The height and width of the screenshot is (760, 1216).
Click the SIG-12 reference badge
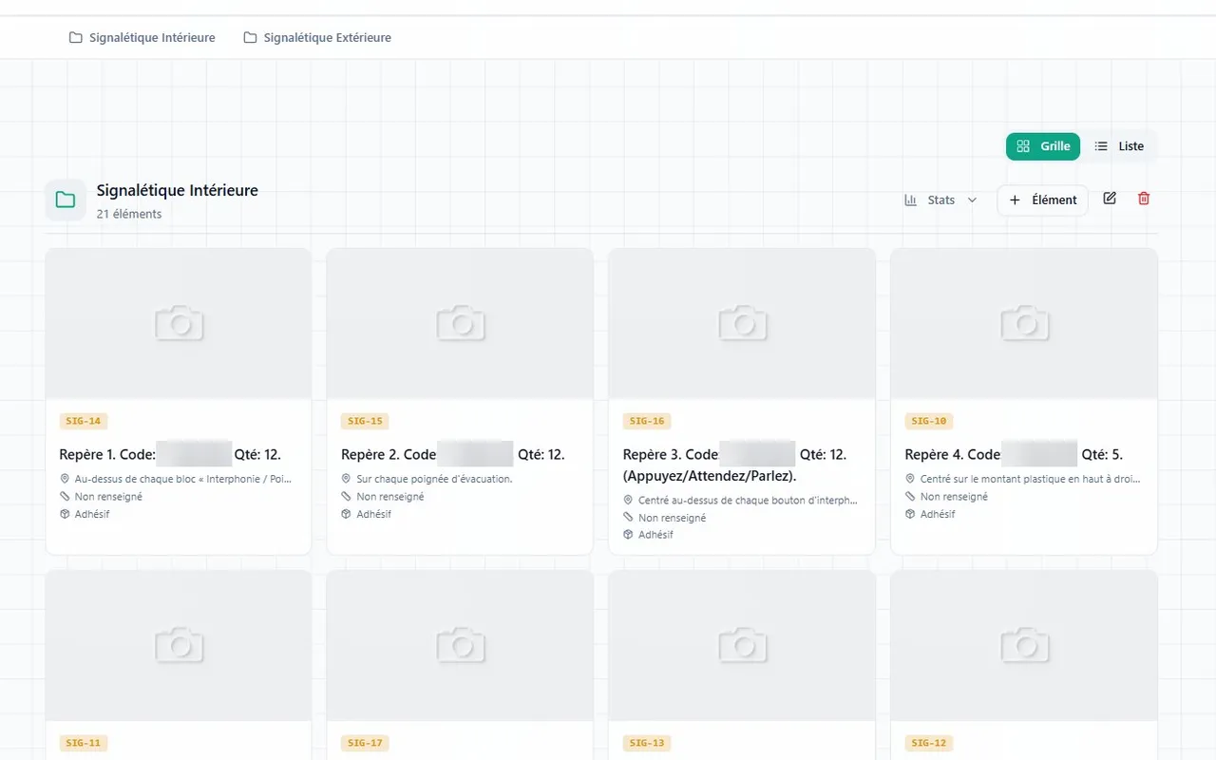click(x=929, y=743)
